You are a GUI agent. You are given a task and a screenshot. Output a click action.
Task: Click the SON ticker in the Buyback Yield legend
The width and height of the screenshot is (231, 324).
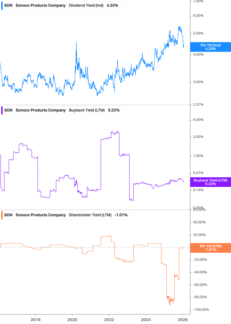tap(8, 110)
